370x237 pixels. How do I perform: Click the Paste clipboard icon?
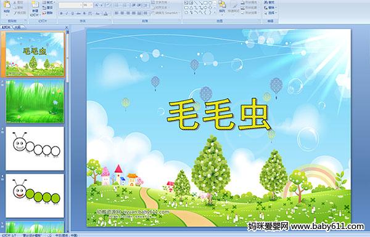tap(7, 6)
